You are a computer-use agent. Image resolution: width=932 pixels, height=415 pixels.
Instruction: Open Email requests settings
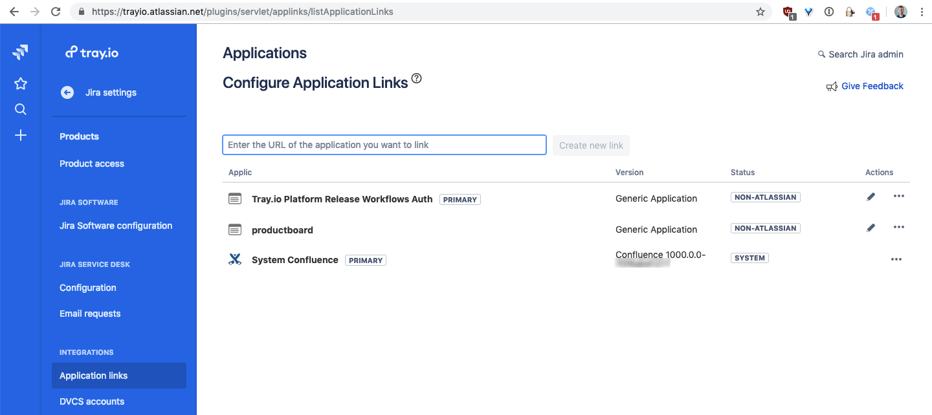90,314
